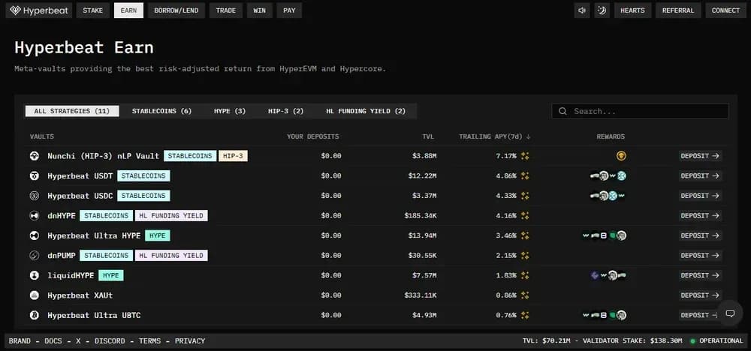751x351 pixels.
Task: Open the Hearts page
Action: 632,10
